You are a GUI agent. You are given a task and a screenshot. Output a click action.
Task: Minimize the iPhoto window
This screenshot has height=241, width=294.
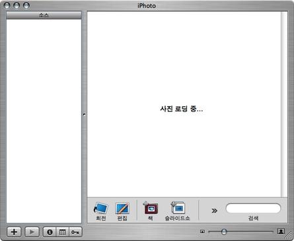click(x=17, y=5)
